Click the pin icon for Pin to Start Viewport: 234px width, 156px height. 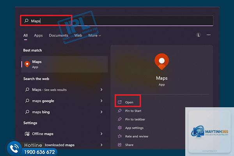tap(120, 111)
